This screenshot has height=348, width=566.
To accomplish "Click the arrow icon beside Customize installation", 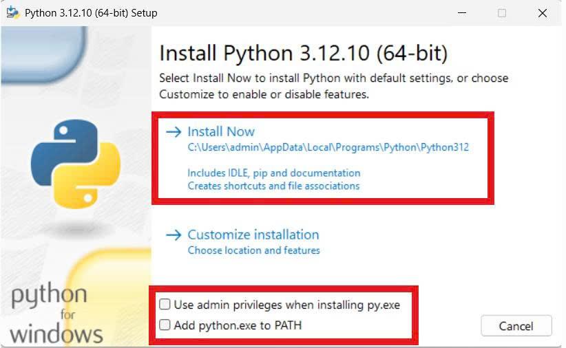I will pos(174,235).
